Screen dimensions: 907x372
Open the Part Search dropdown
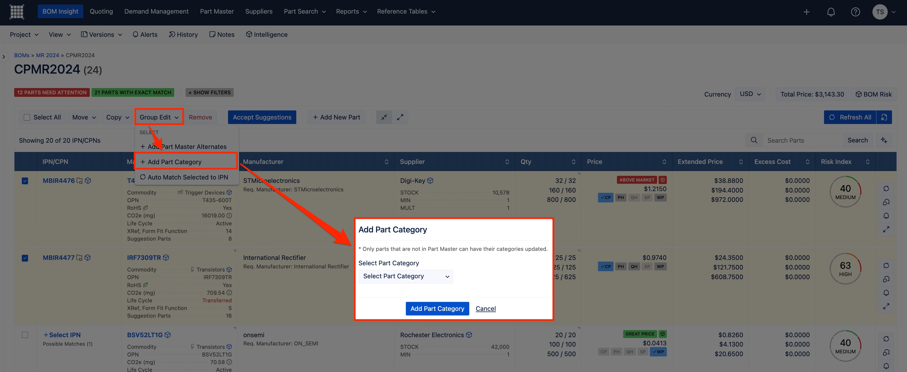click(x=305, y=12)
